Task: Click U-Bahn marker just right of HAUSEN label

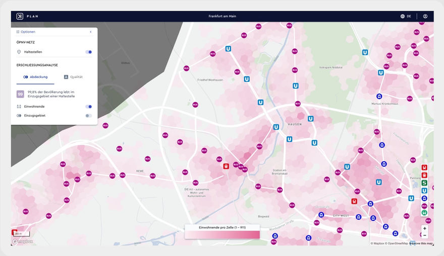Action: pyautogui.click(x=311, y=119)
